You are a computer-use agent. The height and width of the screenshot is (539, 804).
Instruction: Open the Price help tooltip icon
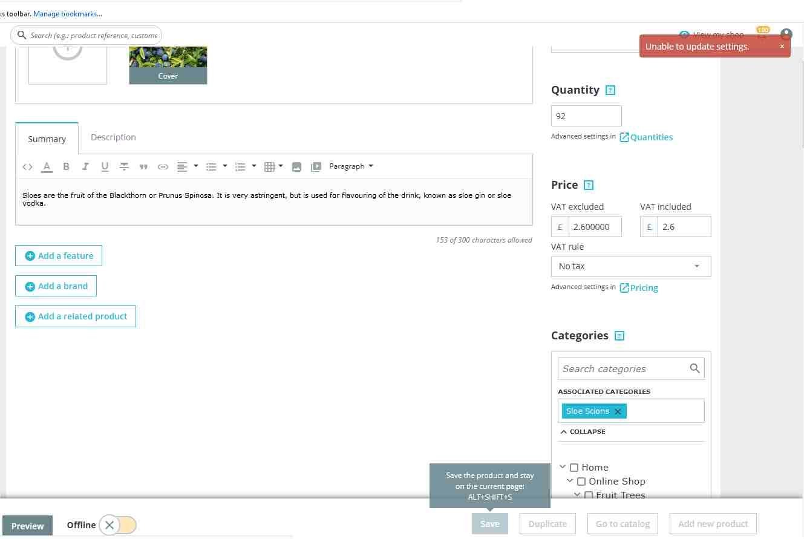589,186
